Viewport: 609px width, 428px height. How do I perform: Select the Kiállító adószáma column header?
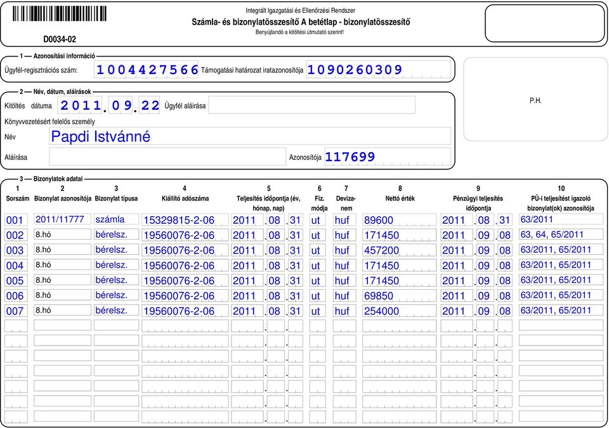click(185, 198)
